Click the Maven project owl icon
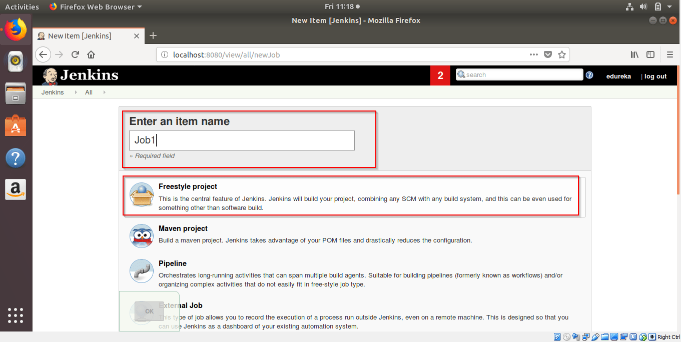681x342 pixels. (x=142, y=236)
